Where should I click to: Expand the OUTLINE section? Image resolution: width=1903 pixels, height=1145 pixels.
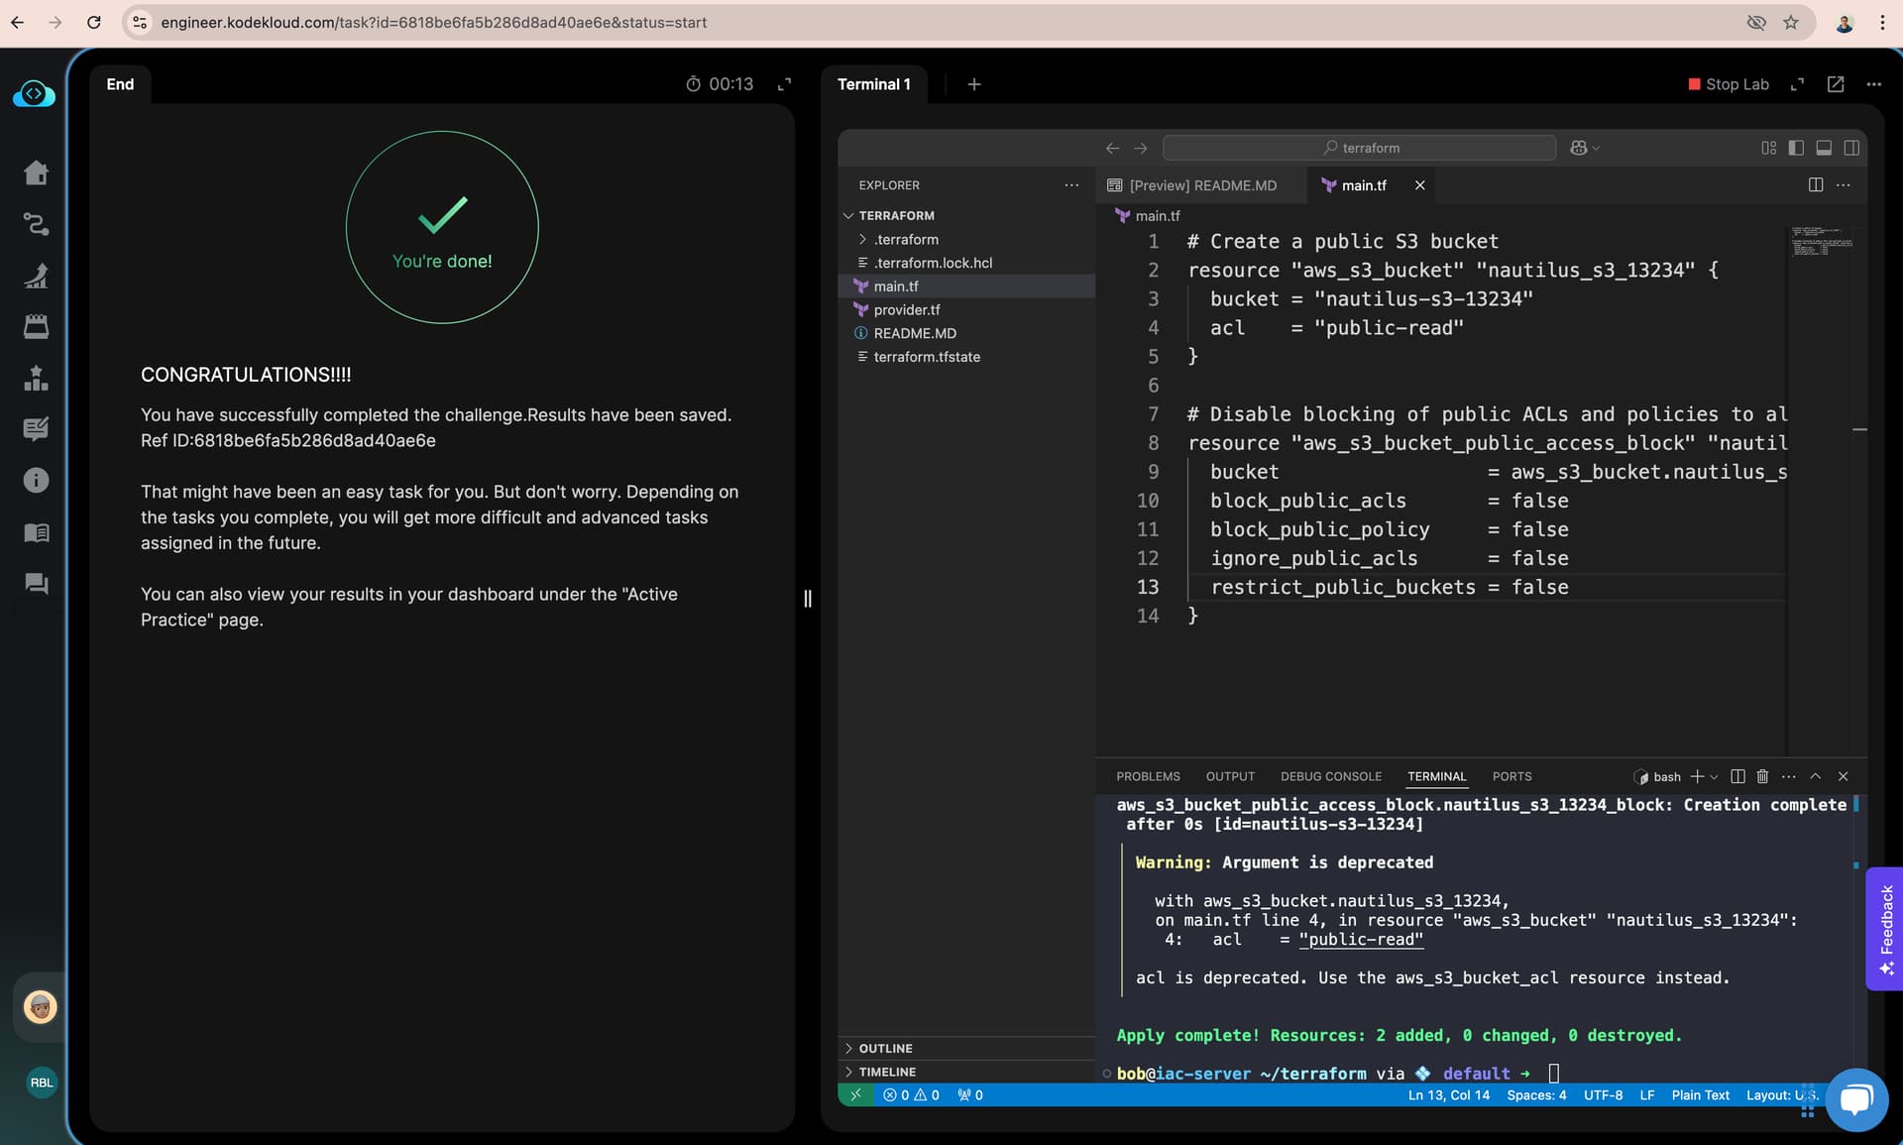[885, 1048]
